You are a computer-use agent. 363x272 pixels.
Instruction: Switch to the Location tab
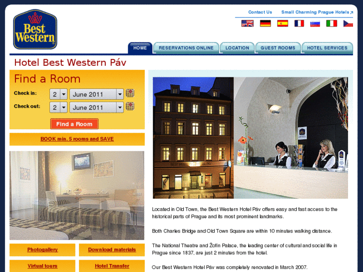237,48
